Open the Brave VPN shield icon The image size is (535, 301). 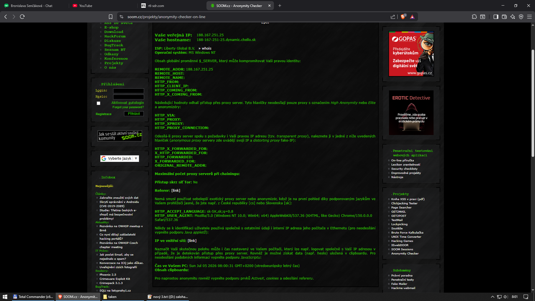tap(521, 17)
